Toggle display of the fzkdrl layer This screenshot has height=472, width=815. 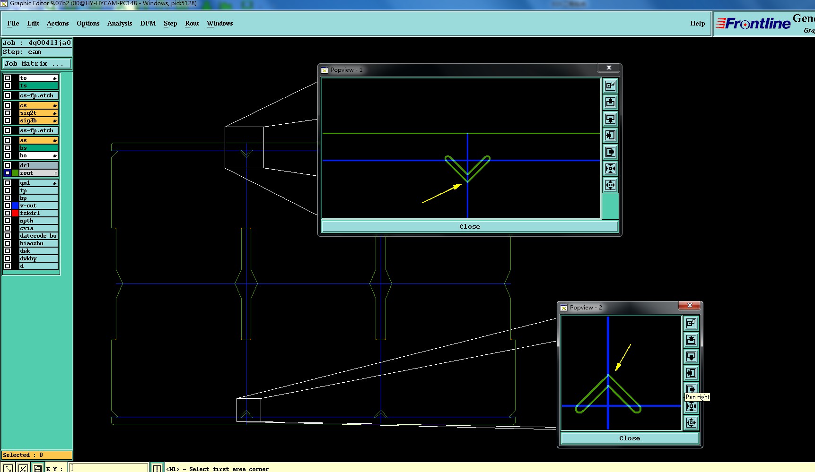point(8,213)
